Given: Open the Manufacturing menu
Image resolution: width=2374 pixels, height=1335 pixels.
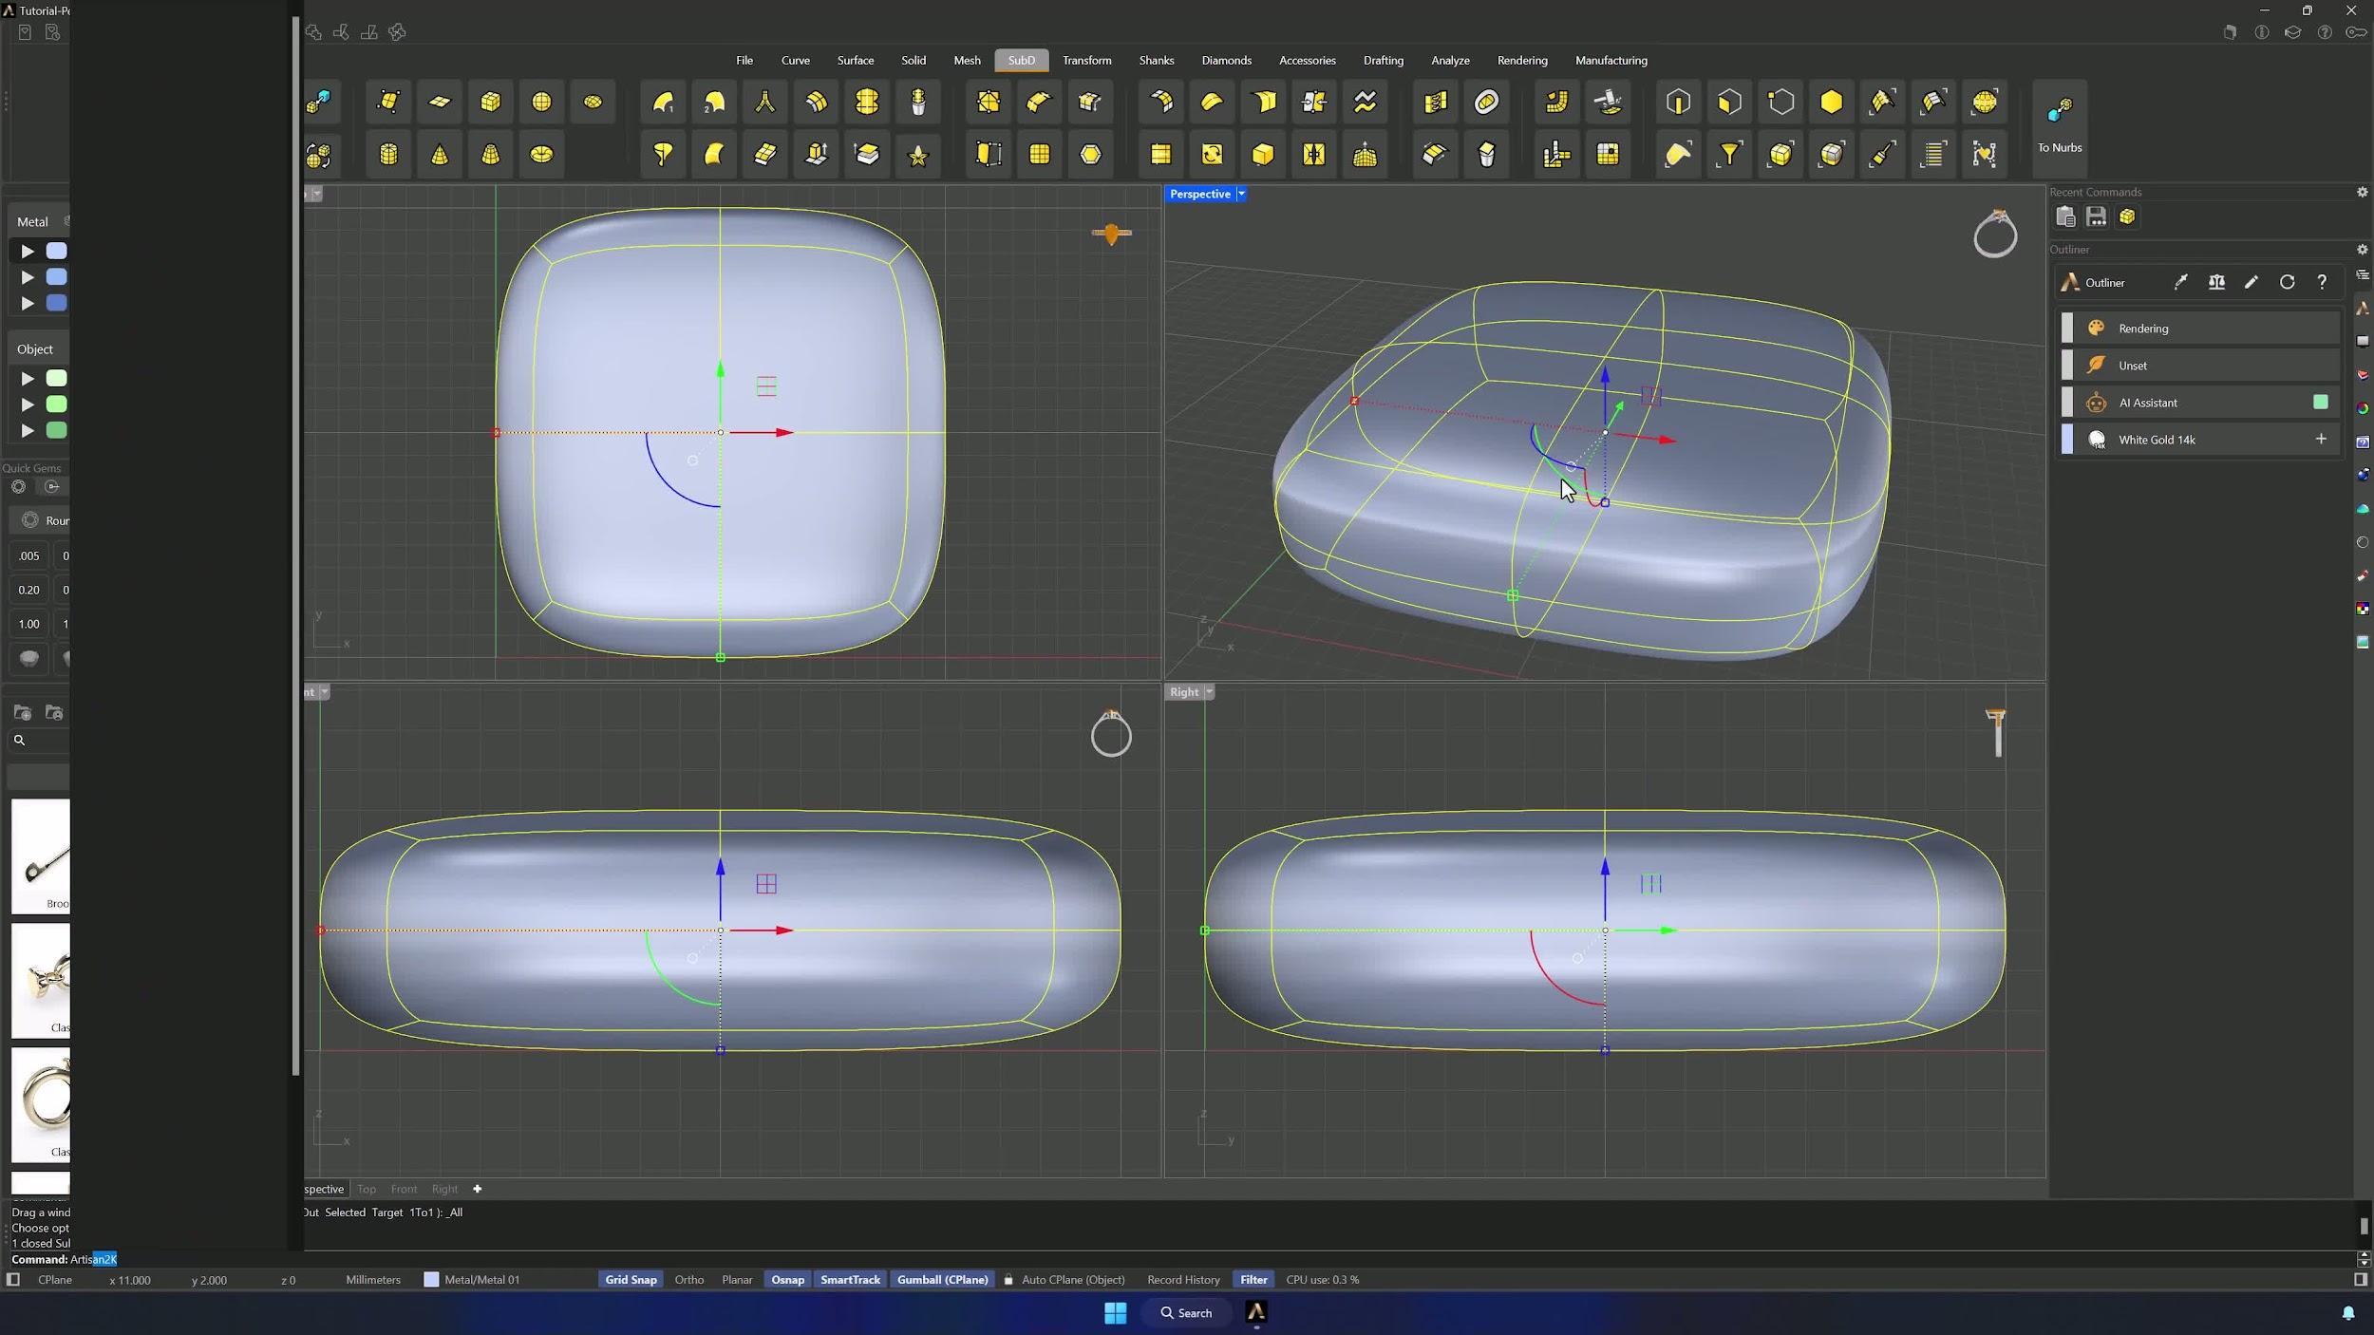Looking at the screenshot, I should point(1611,61).
